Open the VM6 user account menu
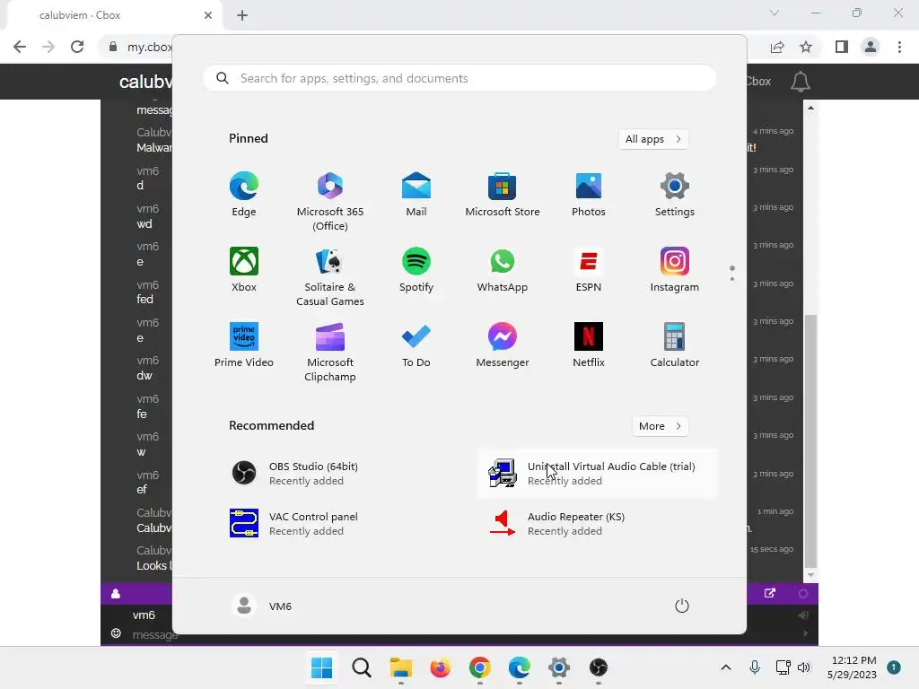Image resolution: width=919 pixels, height=689 pixels. pyautogui.click(x=261, y=606)
